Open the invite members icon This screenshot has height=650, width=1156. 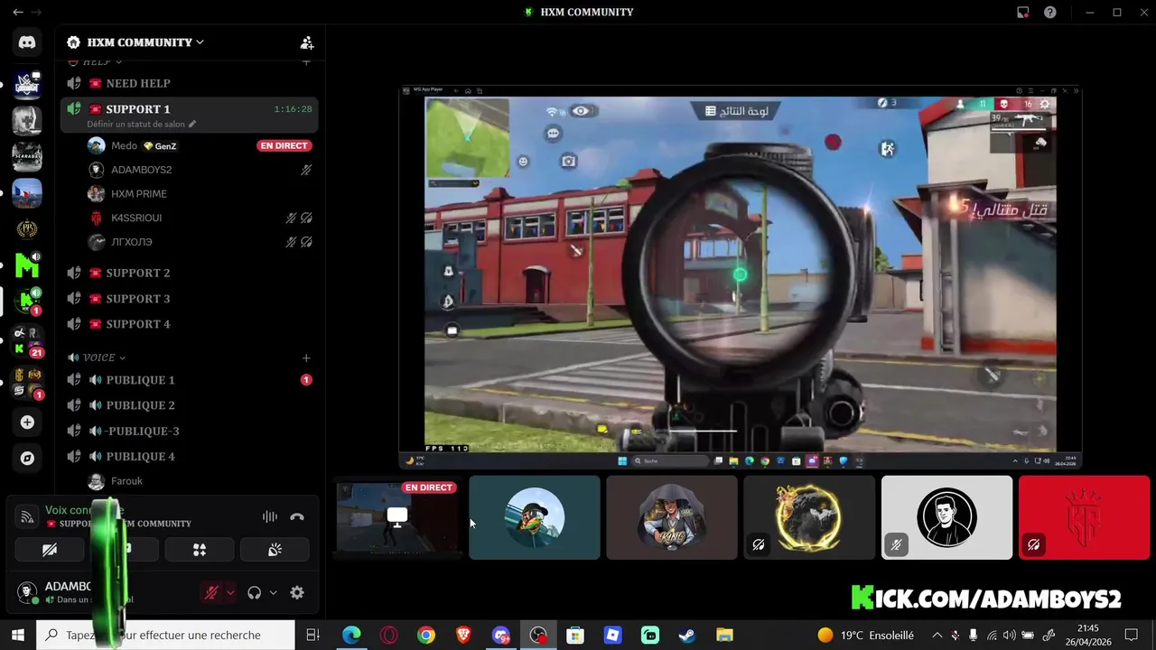[x=307, y=42]
